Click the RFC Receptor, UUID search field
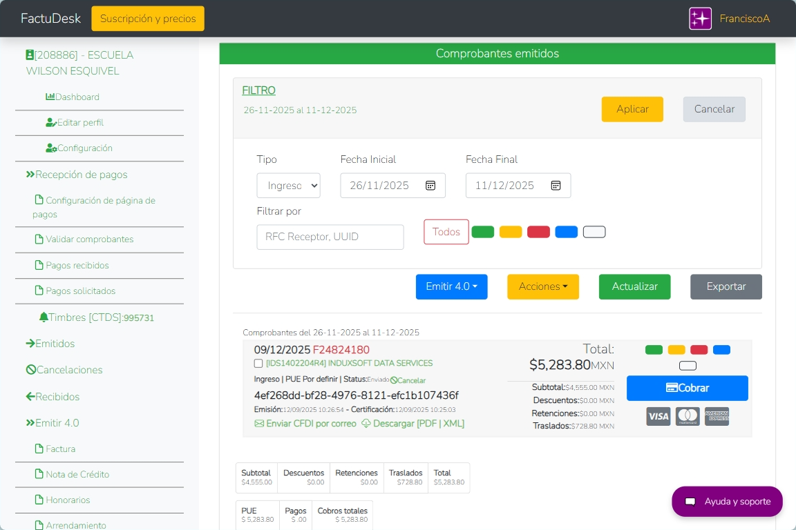796x530 pixels. pyautogui.click(x=330, y=237)
